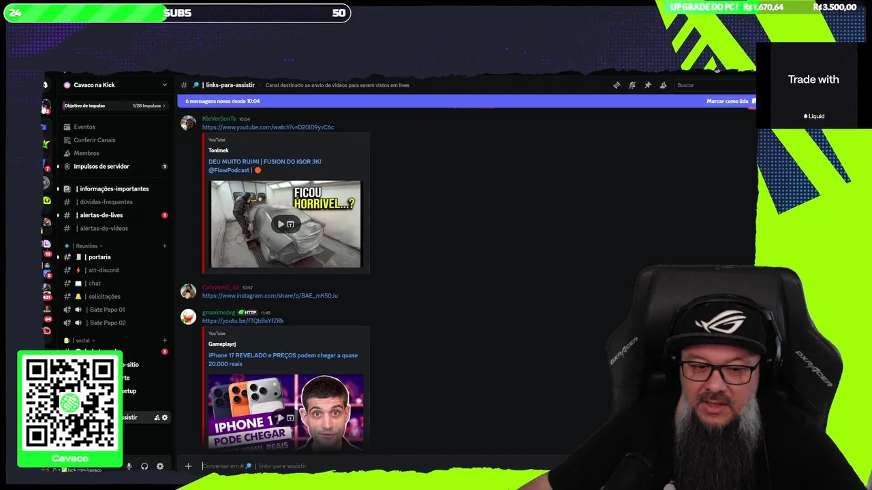Play the FICOU HORRIVEL video embed

(x=281, y=224)
